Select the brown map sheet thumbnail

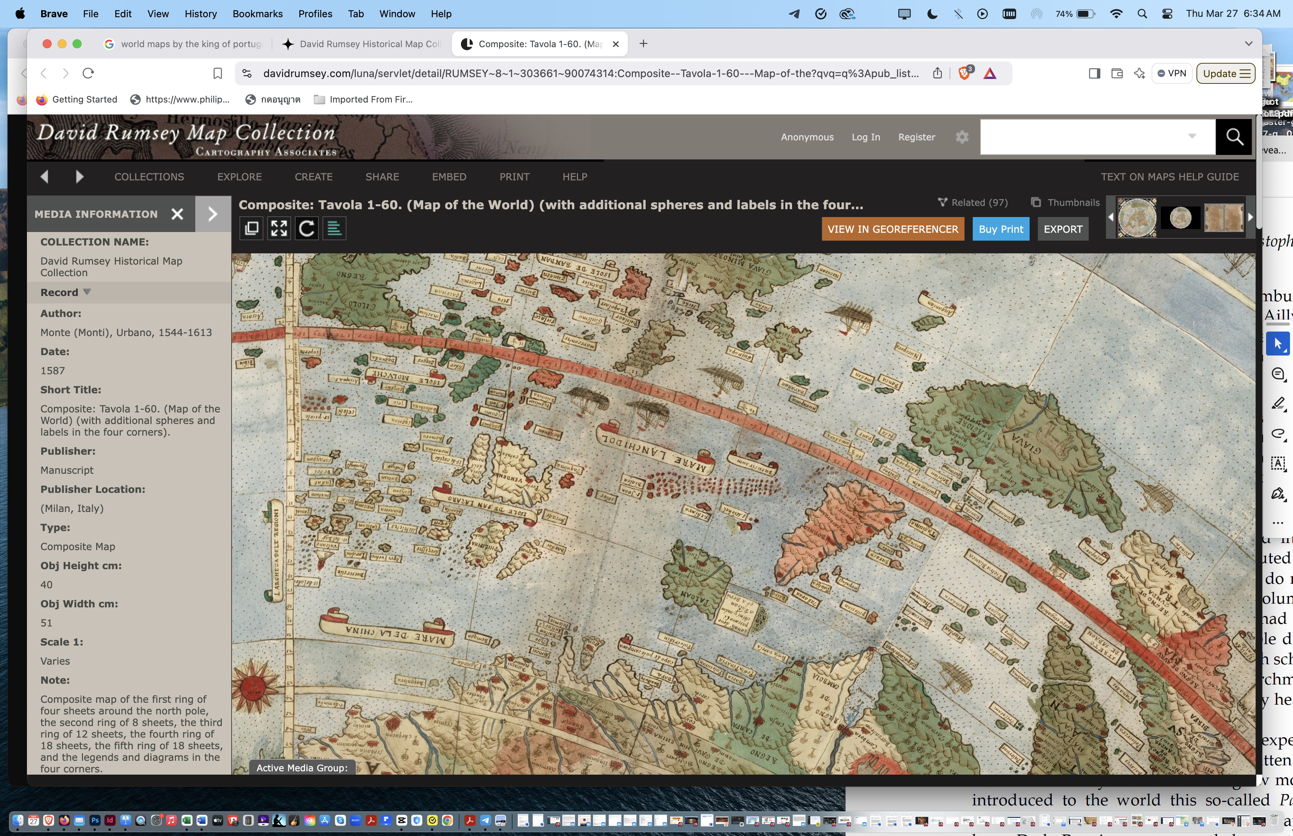(x=1223, y=217)
